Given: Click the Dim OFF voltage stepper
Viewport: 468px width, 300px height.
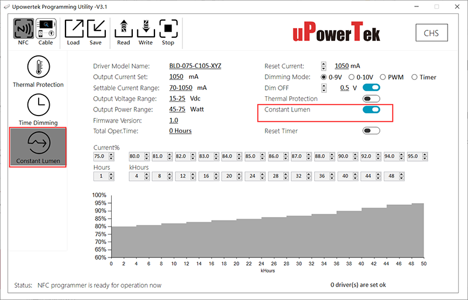Looking at the screenshot, I should 324,88.
